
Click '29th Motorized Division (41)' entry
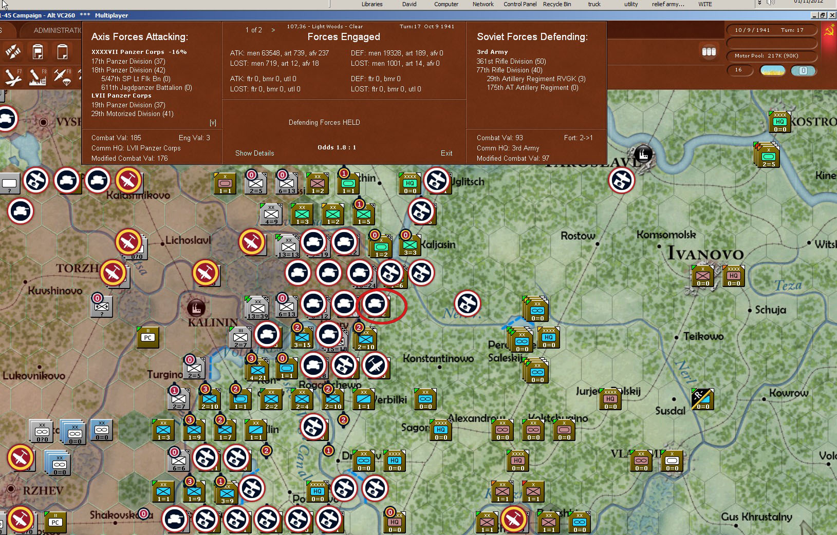pyautogui.click(x=133, y=113)
